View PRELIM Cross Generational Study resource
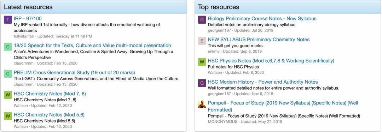This screenshot has width=382, height=132. coord(74,72)
